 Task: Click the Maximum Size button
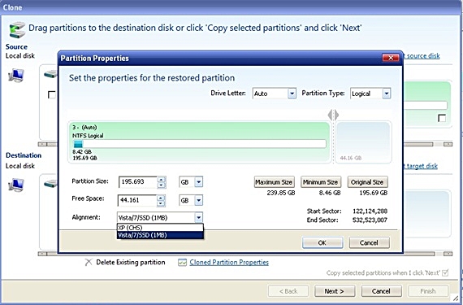click(274, 182)
